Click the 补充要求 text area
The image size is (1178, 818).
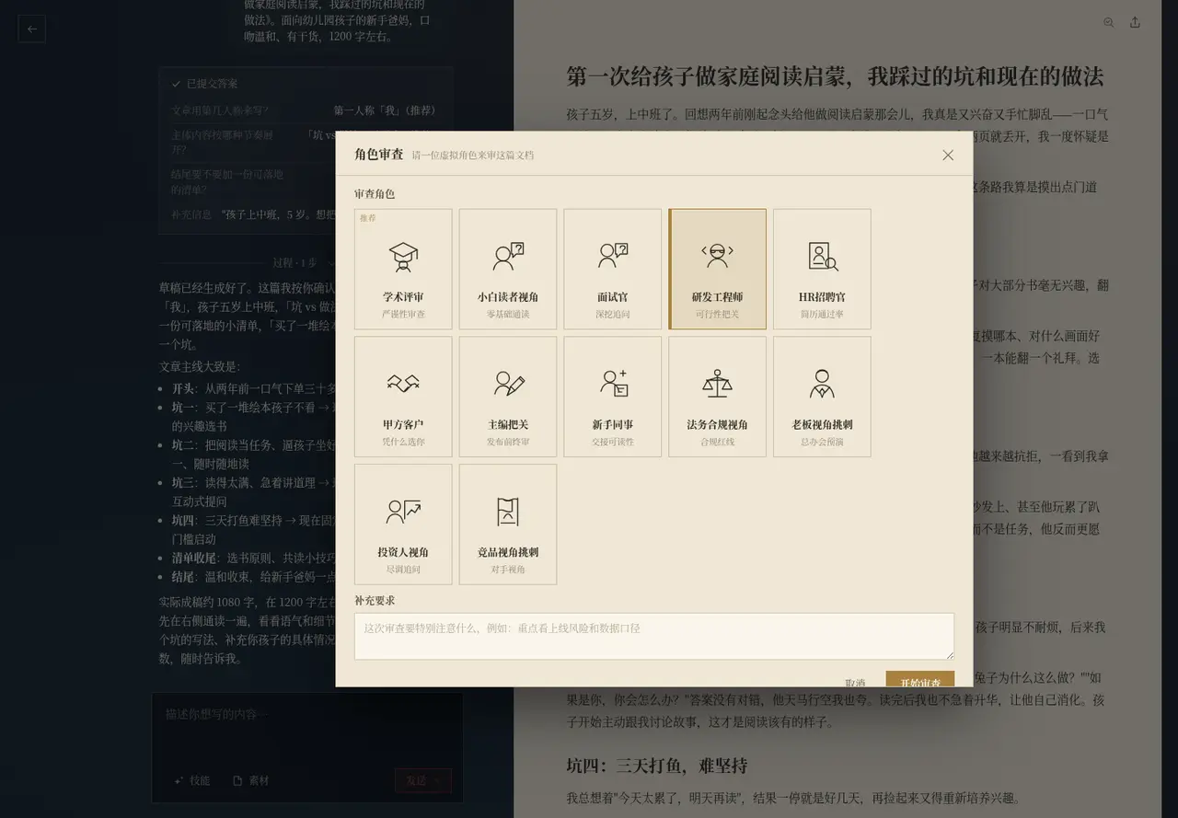click(x=654, y=637)
